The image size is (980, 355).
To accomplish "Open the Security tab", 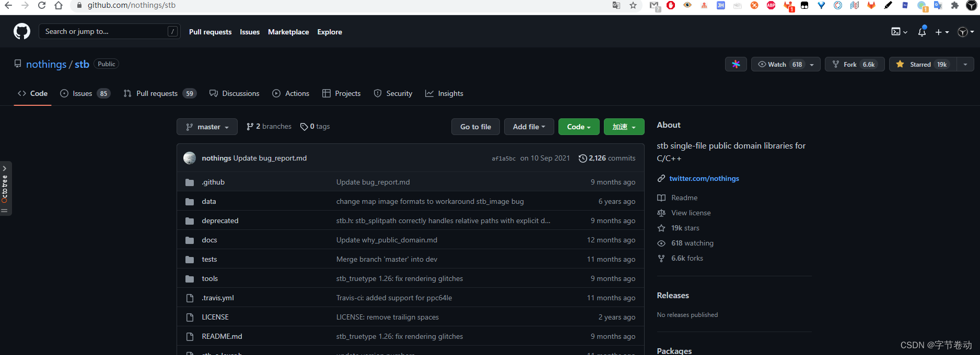I will point(393,93).
